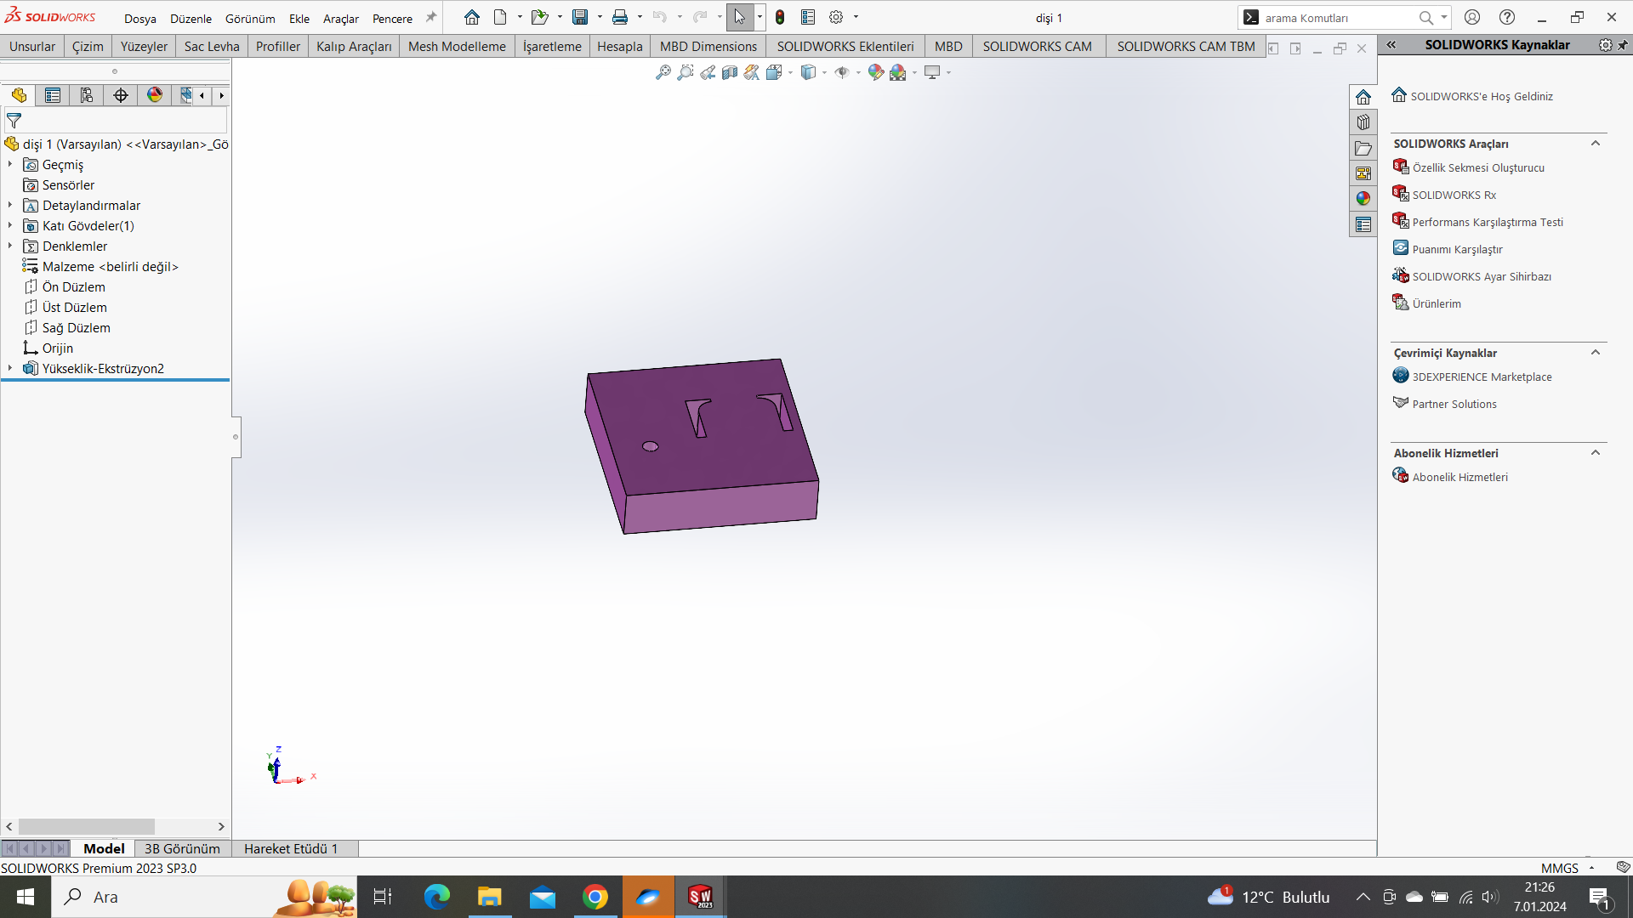Open the ConfigurationManager tab in the left panel
1633x918 pixels.
87,95
